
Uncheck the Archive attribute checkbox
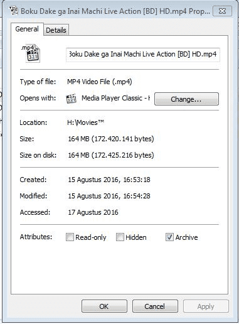coord(169,237)
